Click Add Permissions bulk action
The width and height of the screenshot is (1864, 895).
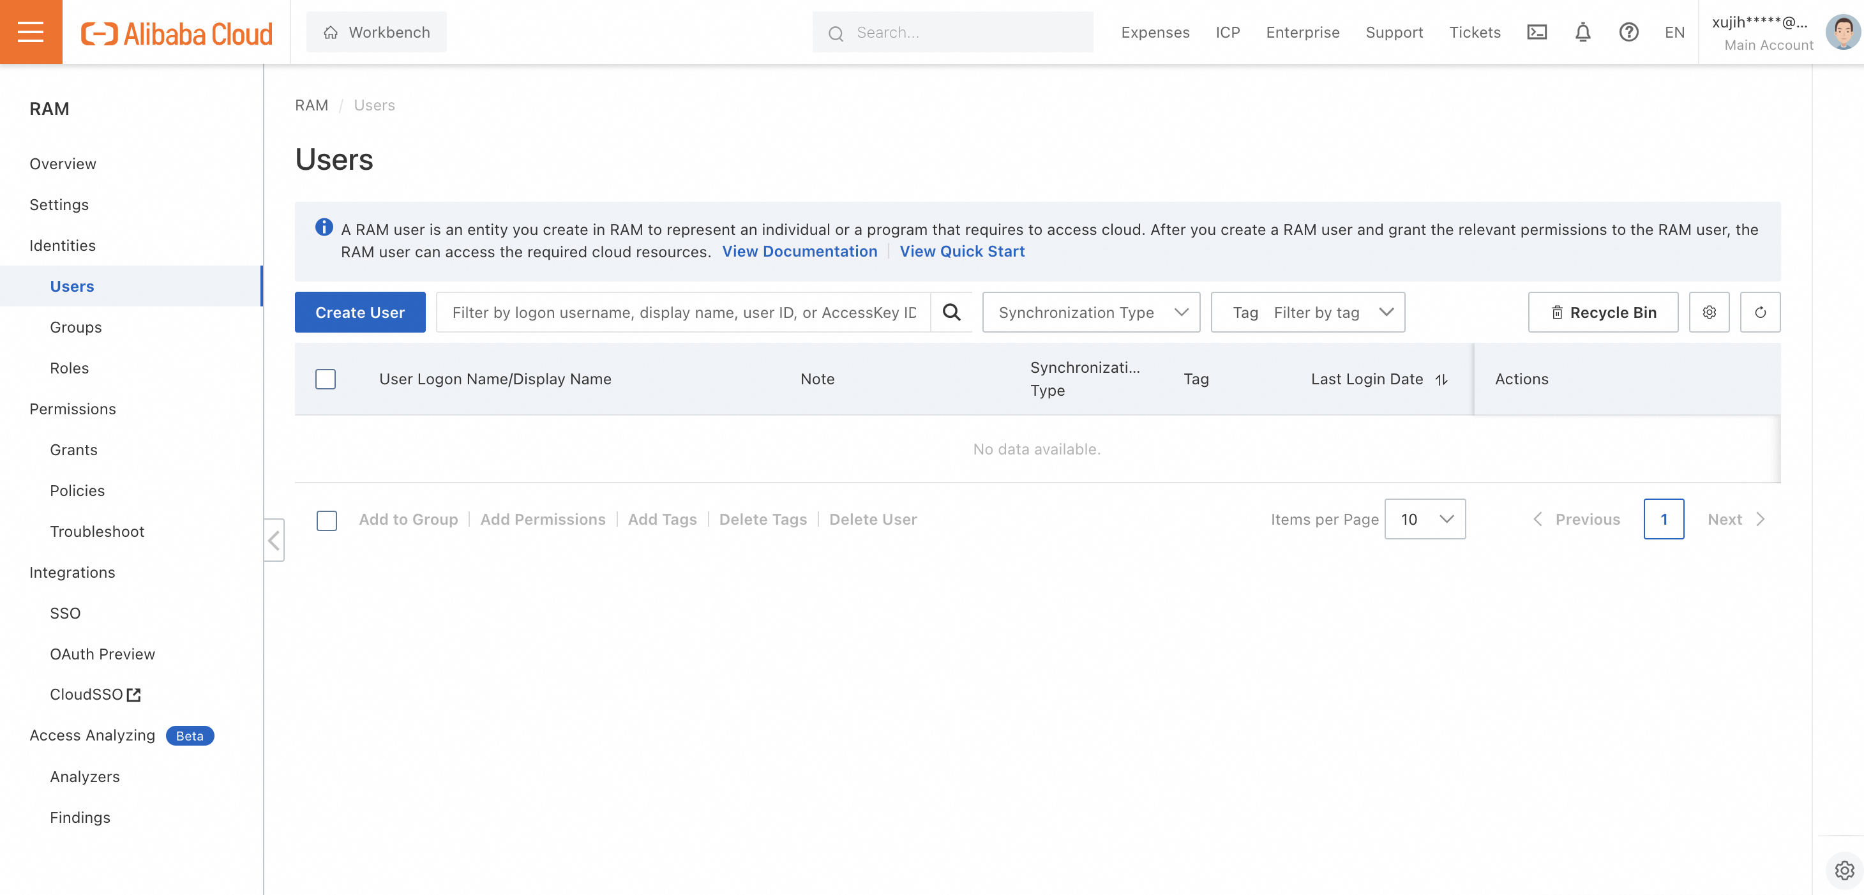pyautogui.click(x=543, y=519)
